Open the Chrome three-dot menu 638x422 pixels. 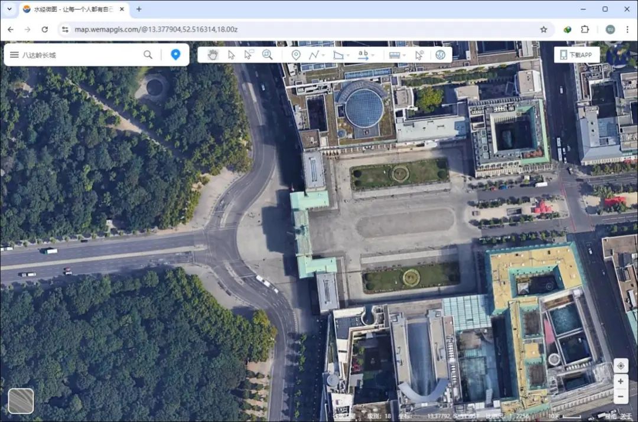(627, 30)
